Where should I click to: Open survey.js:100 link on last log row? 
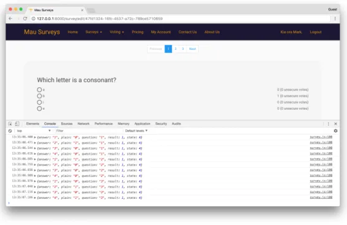(321, 198)
